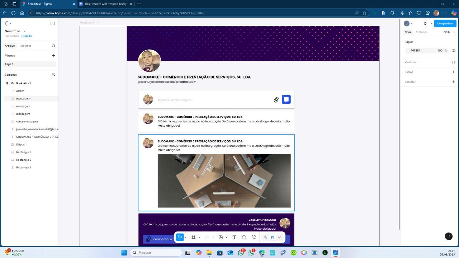Add a new page with plus button

pyautogui.click(x=53, y=56)
